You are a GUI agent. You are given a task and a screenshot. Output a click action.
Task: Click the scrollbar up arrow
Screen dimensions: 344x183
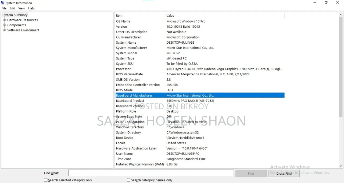(341, 15)
